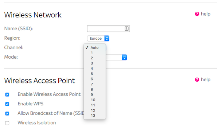222x133 pixels.
Task: Select Auto in the channel list
Action: tap(95, 47)
